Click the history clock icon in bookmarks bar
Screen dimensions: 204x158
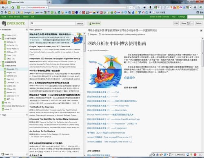point(2,12)
